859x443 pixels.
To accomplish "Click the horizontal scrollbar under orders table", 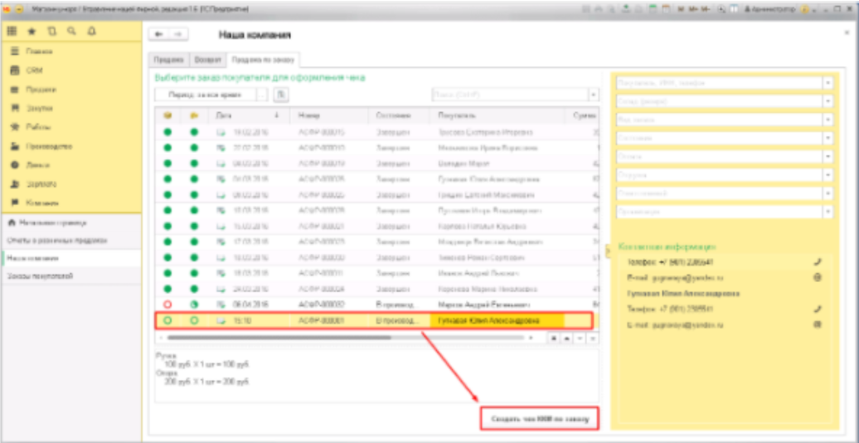I will (x=274, y=338).
